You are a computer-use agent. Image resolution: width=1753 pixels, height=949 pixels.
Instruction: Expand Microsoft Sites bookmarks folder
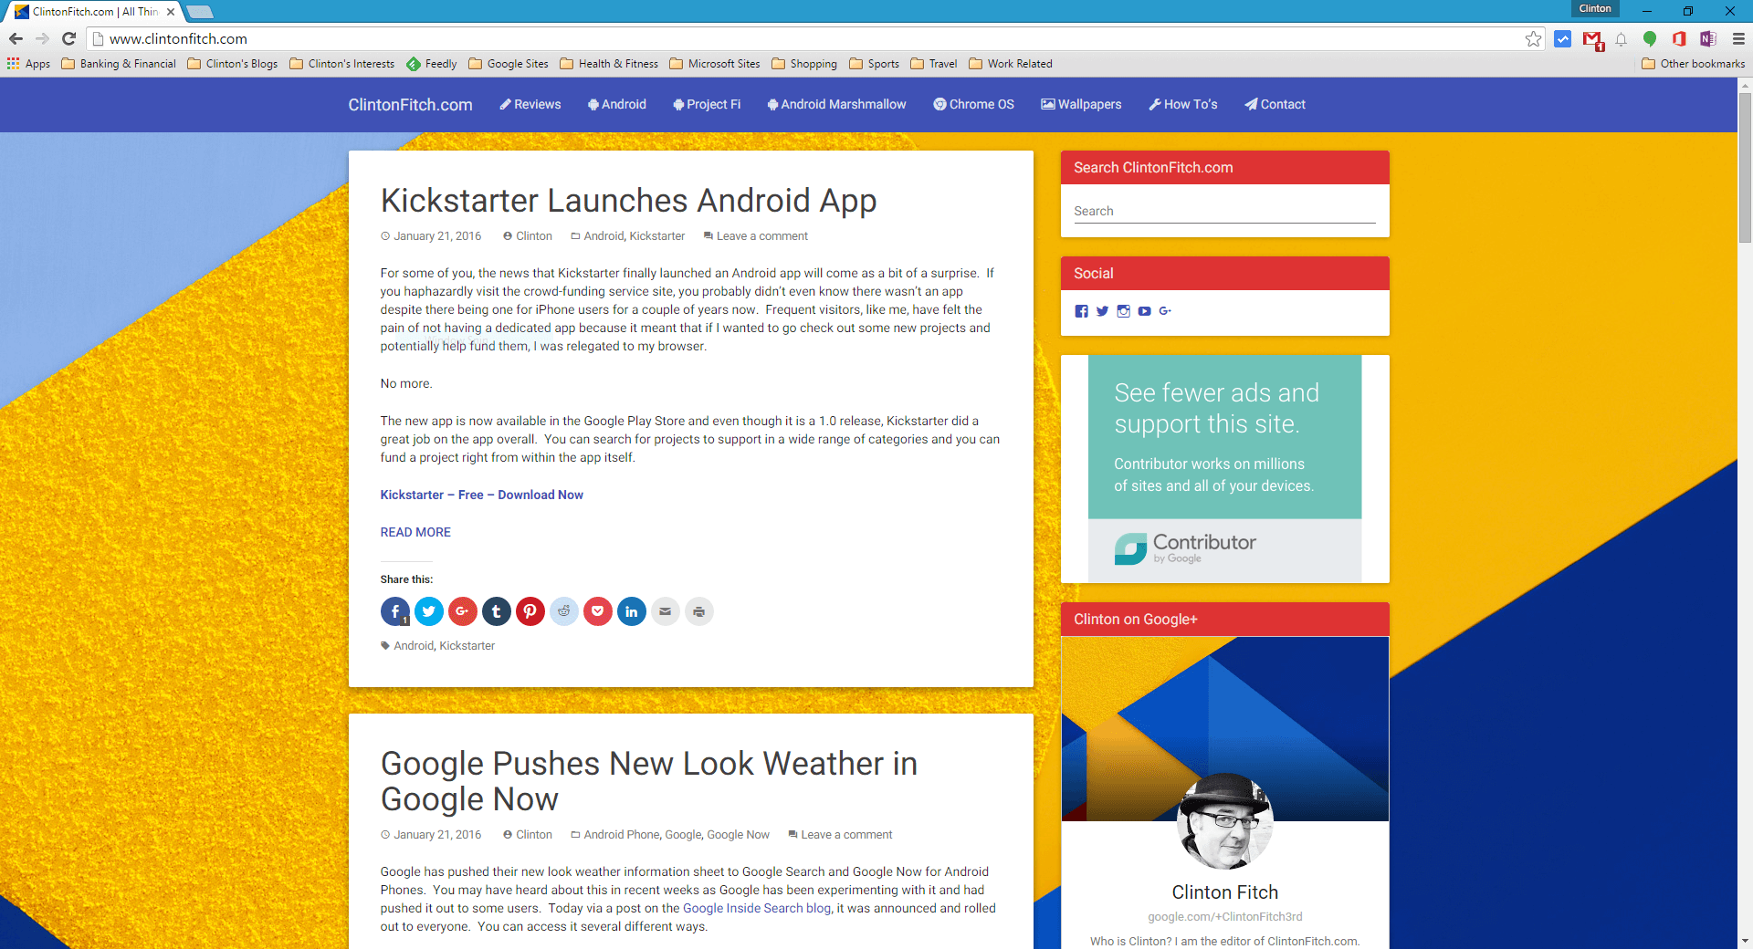click(x=715, y=64)
